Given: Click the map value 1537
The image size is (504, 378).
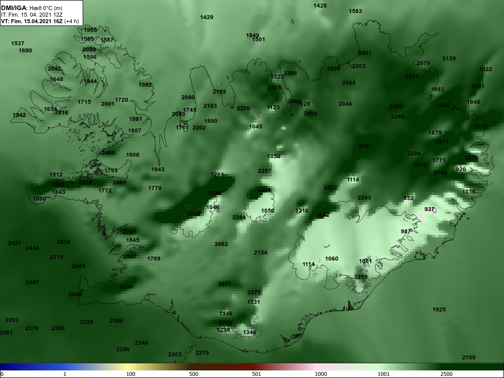Looking at the screenshot, I should coord(18,43).
